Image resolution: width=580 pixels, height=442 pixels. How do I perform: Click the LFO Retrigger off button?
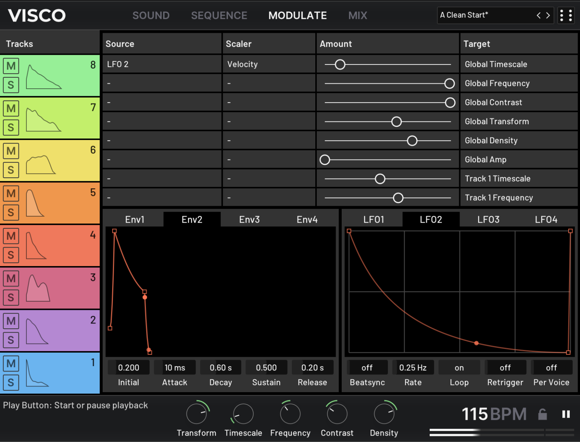505,368
